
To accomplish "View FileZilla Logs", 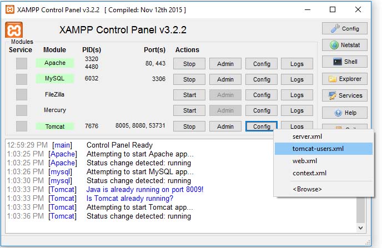I will [x=297, y=95].
